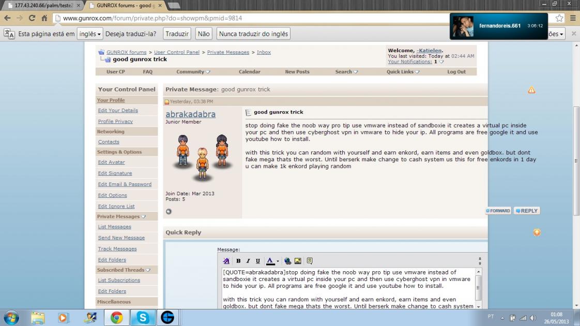
Task: Click the REPLY button
Action: pos(526,211)
